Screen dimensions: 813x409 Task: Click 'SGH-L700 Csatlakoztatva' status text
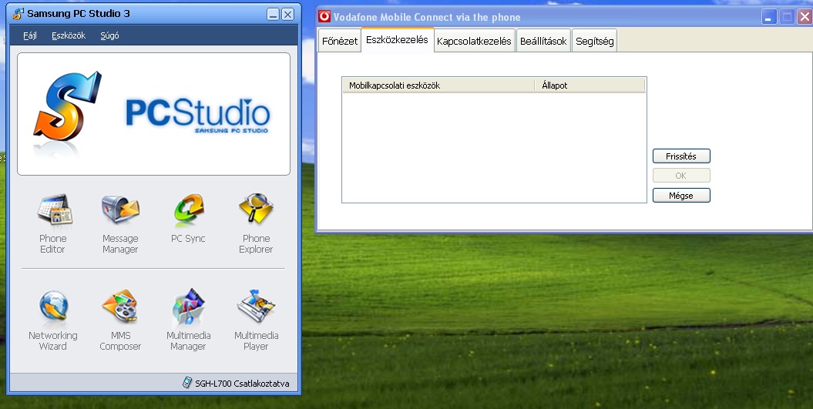pyautogui.click(x=242, y=384)
